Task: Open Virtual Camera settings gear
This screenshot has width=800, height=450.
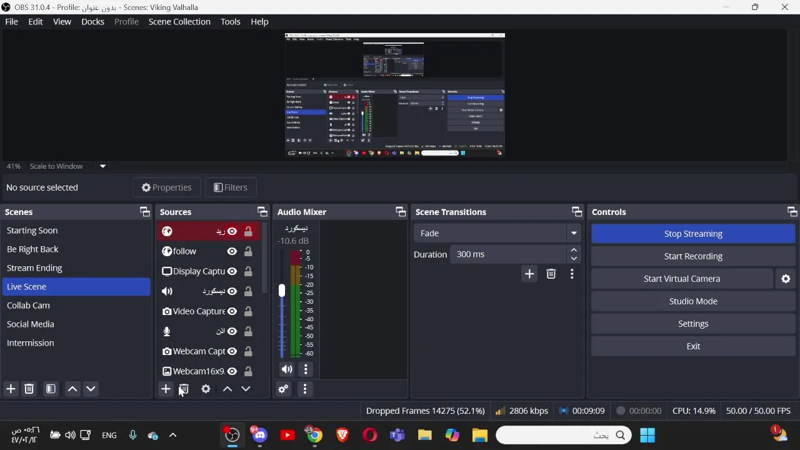Action: click(x=786, y=279)
